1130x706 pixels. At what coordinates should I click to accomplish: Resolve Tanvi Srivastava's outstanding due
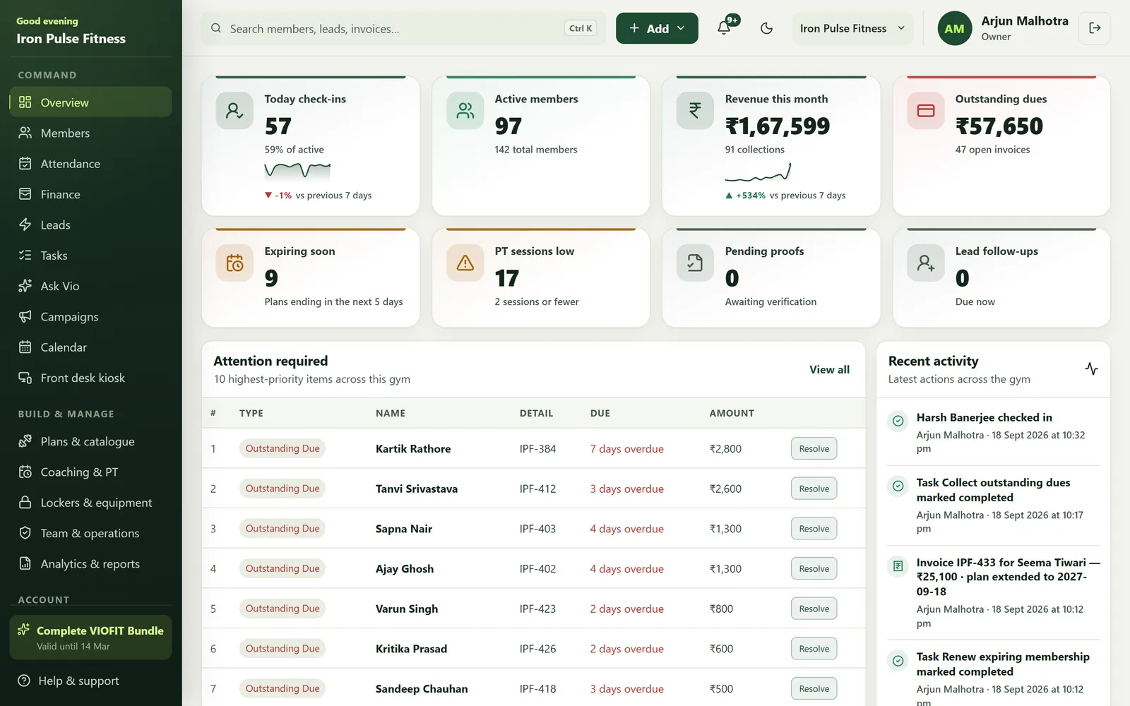click(x=814, y=489)
